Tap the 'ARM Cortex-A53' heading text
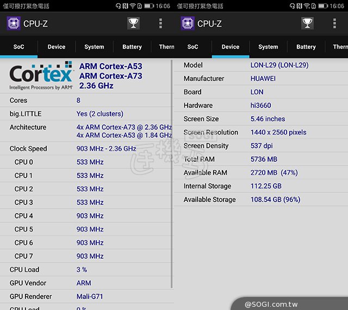 point(111,66)
